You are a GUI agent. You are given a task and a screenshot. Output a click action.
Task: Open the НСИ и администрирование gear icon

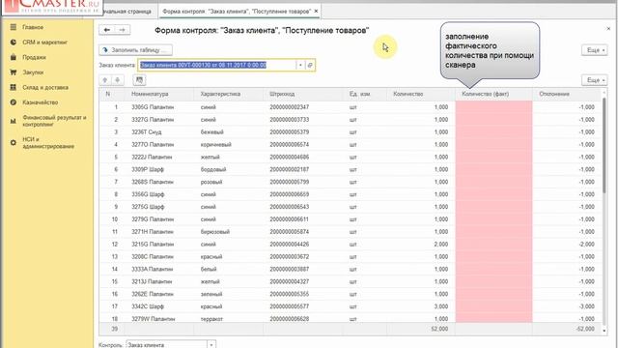(13, 142)
